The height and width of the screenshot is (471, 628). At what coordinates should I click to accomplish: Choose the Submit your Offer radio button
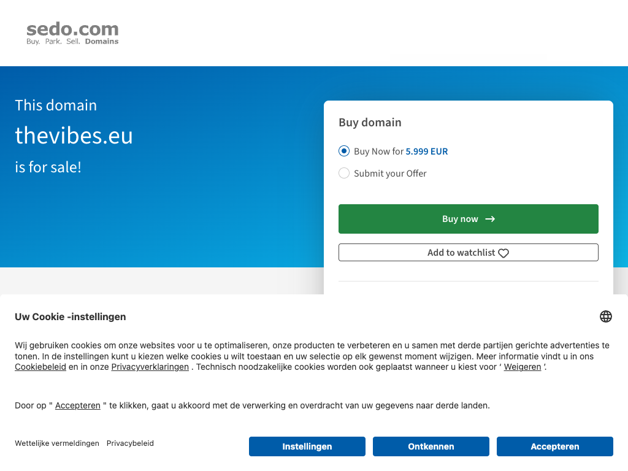(344, 173)
